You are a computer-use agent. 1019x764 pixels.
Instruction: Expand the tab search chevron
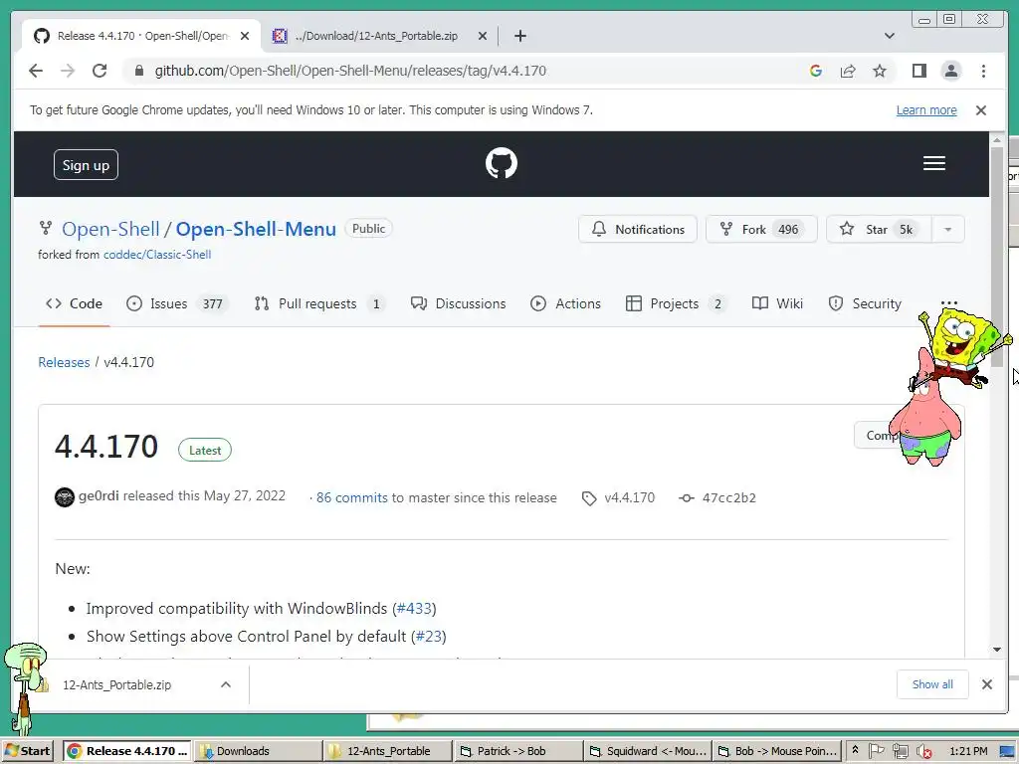coord(889,36)
